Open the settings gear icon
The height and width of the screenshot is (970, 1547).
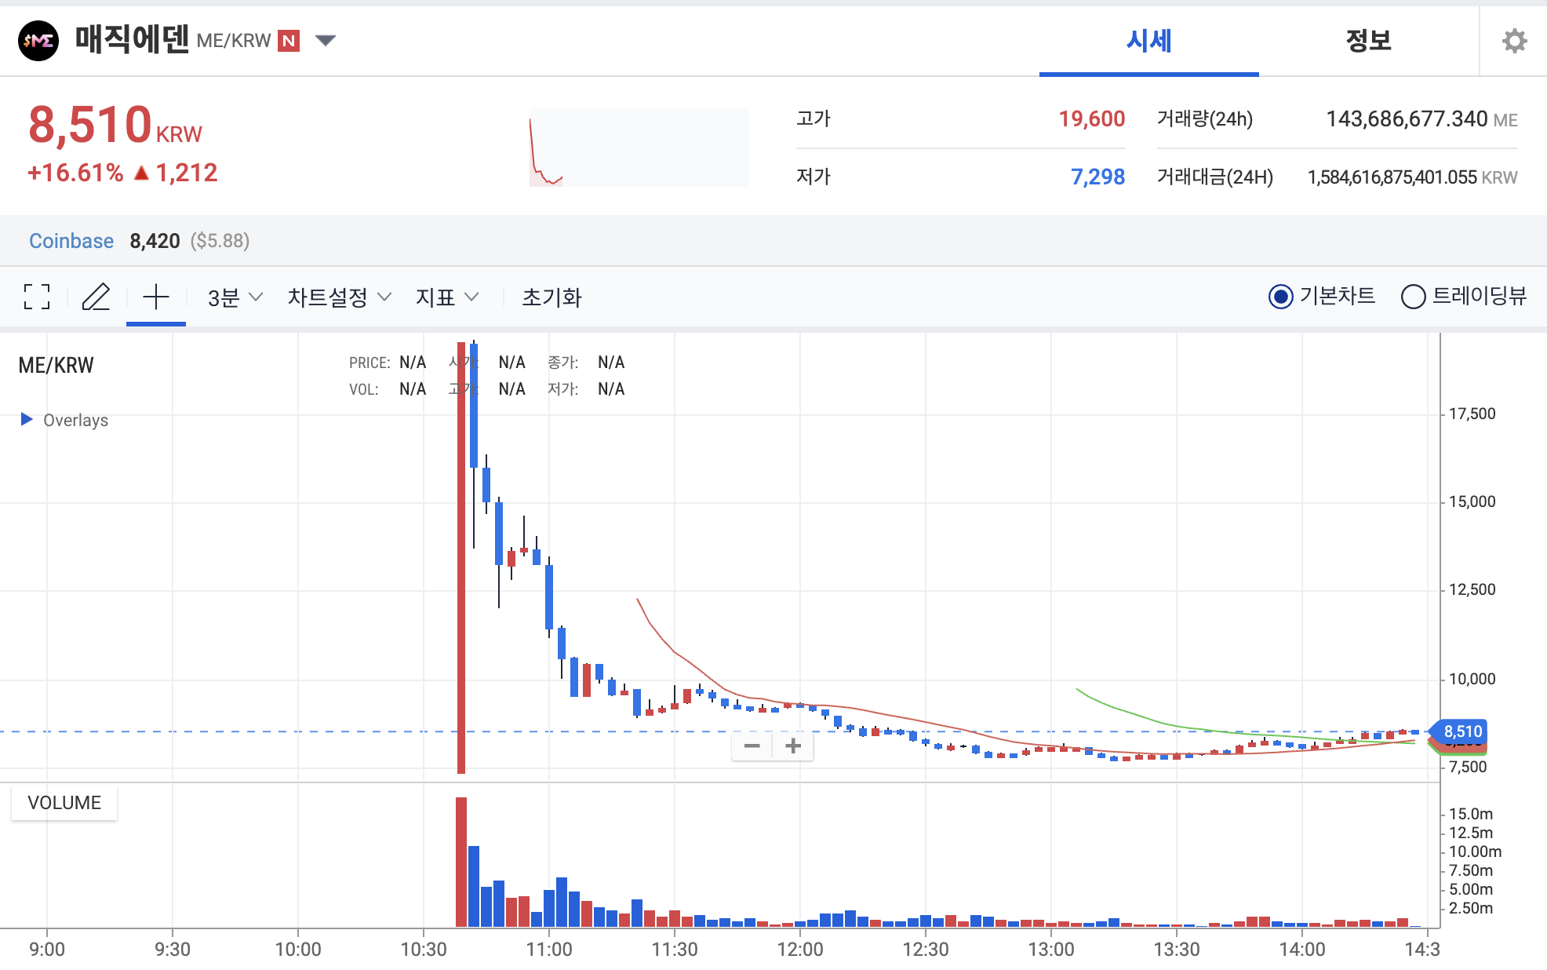click(1514, 41)
